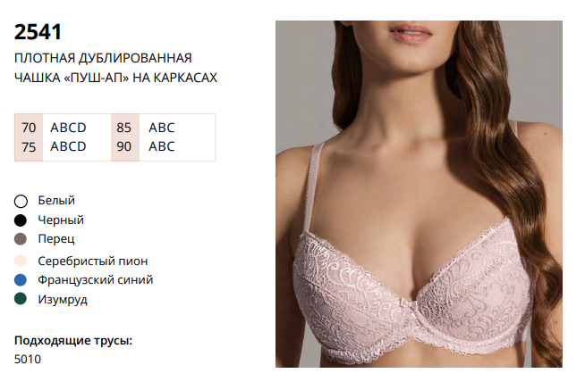This screenshot has width=585, height=390.
Task: Select band size 70
Action: [x=29, y=128]
